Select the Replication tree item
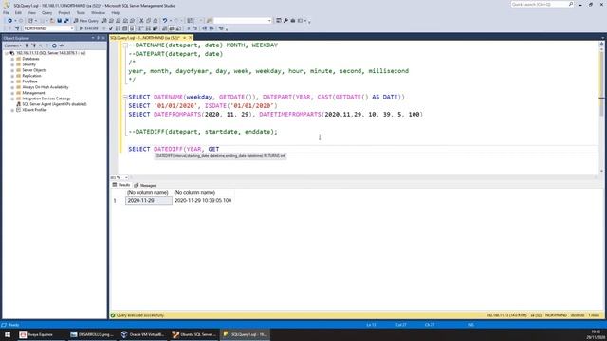The height and width of the screenshot is (341, 607). [x=31, y=76]
